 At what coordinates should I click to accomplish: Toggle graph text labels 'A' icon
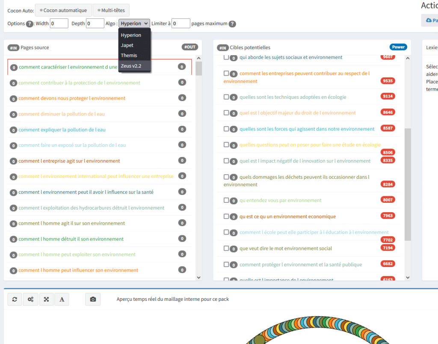pos(62,300)
